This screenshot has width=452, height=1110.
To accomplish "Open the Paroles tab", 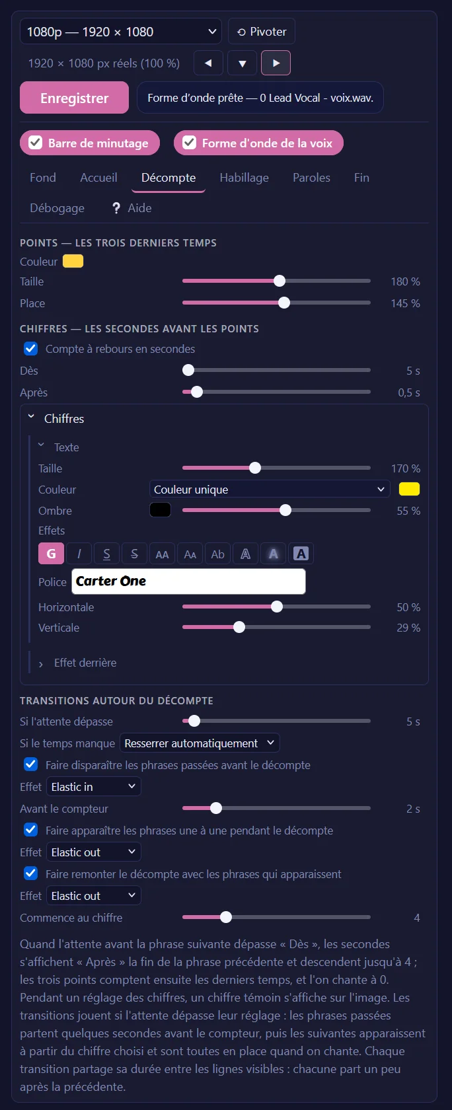I will pos(311,177).
